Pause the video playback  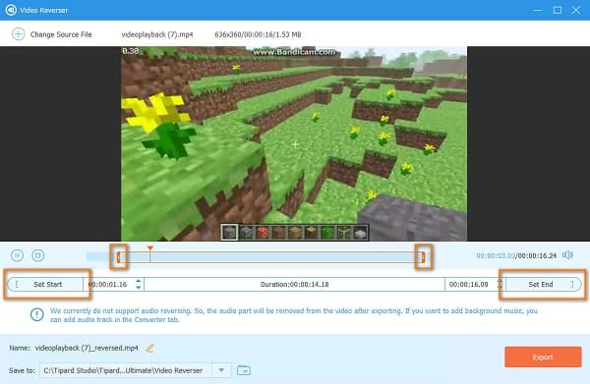(x=17, y=255)
